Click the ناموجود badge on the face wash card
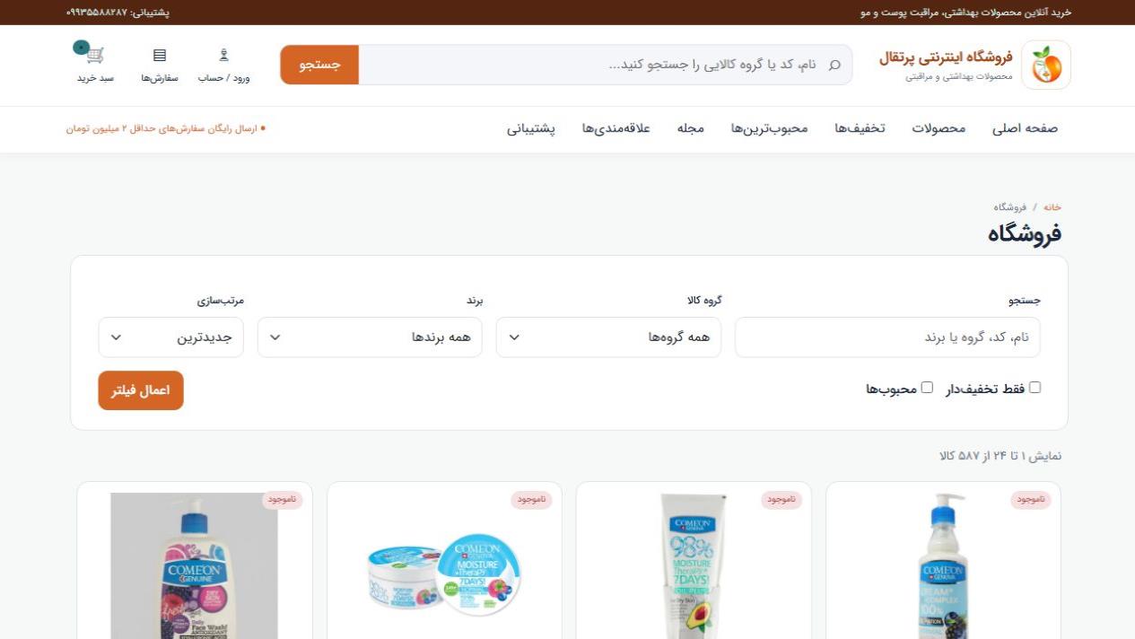Screen dimensions: 1135x639 pyautogui.click(x=282, y=500)
